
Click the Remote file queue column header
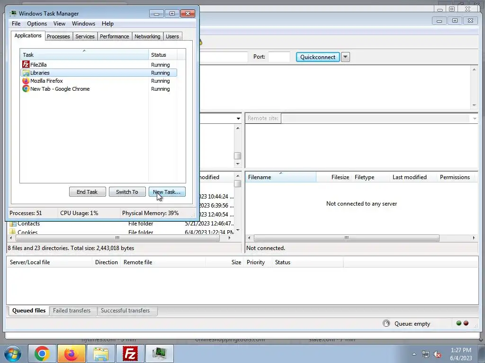click(163, 262)
